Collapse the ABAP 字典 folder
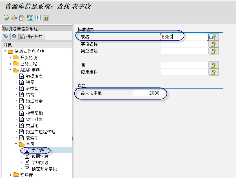Screen dimensions: 236x178 (10, 70)
